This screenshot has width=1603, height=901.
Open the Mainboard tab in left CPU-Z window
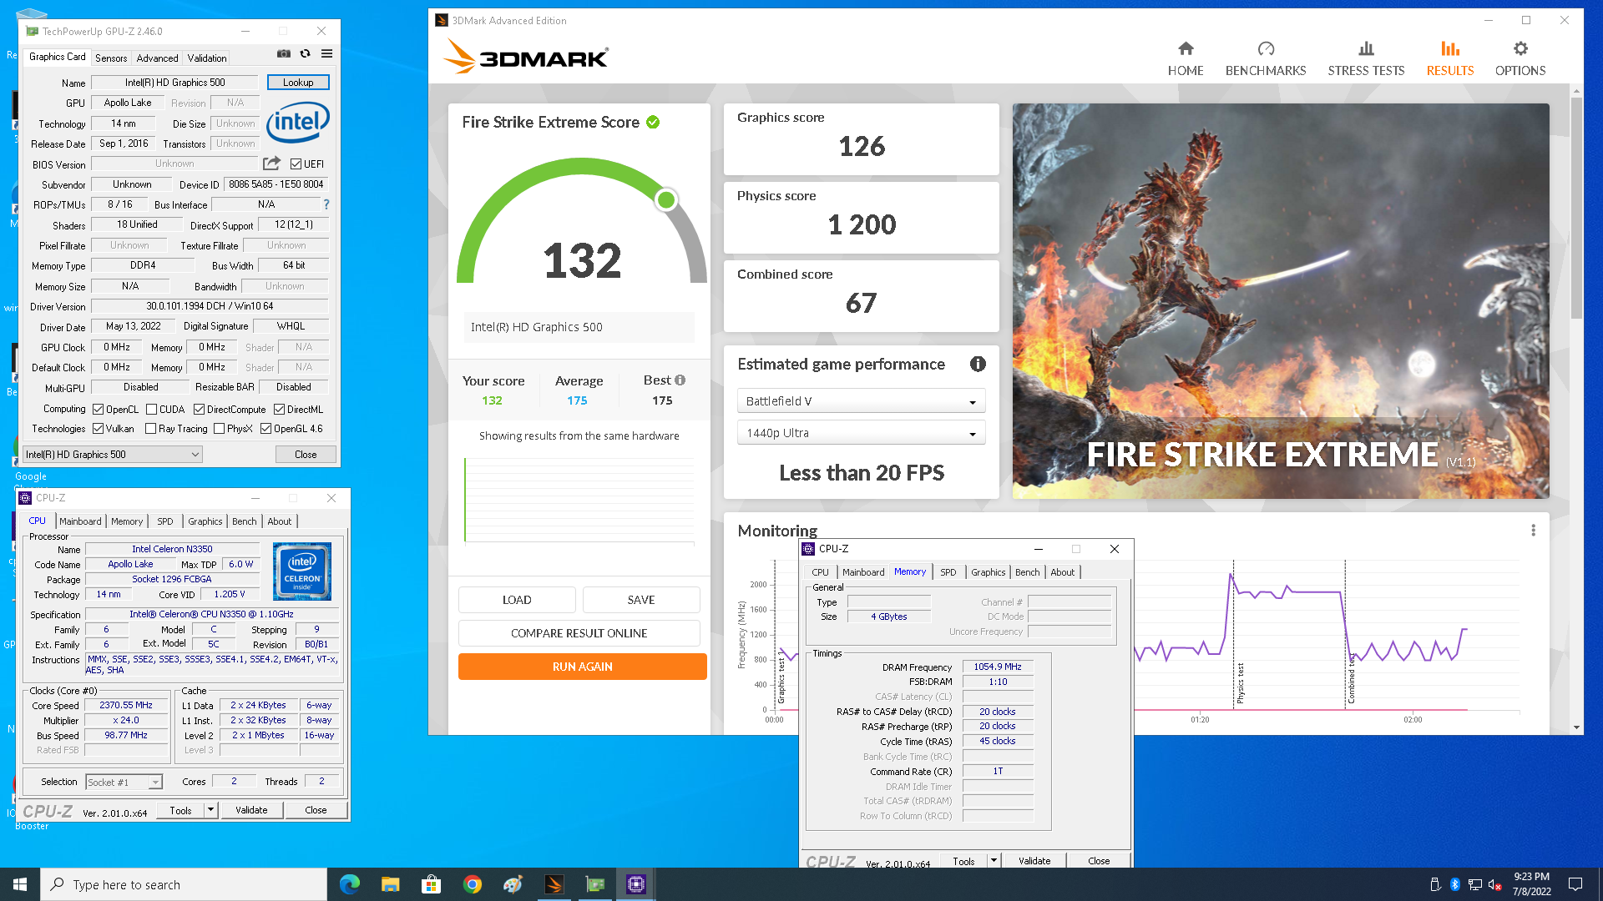coord(80,521)
